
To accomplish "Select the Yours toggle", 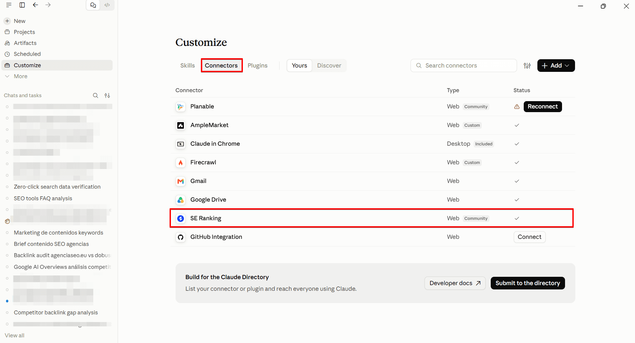I will (299, 66).
